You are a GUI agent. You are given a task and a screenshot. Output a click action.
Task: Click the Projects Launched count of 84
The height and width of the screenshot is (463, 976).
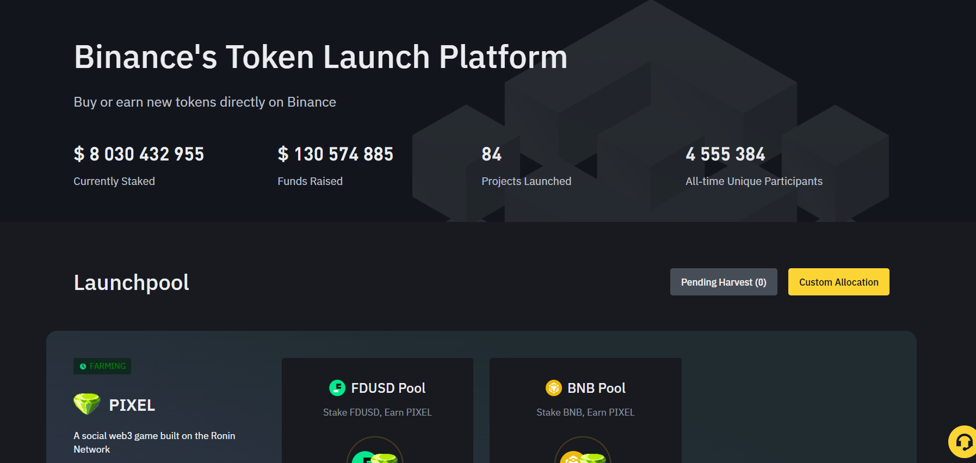point(491,155)
